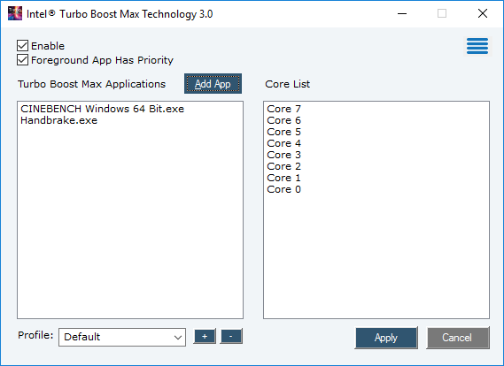504x366 pixels.
Task: Expand the Profile dropdown arrow
Action: pos(178,337)
